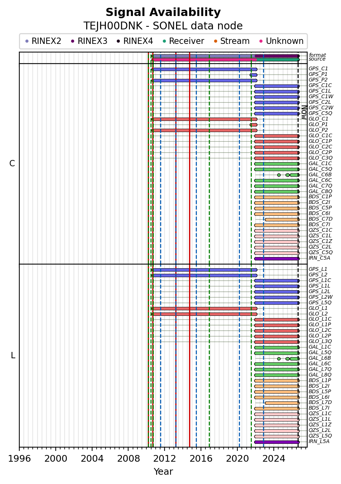Screen dimensions: 341x484
Task: Click the QZS_C1Z row label
Action: [320, 241]
